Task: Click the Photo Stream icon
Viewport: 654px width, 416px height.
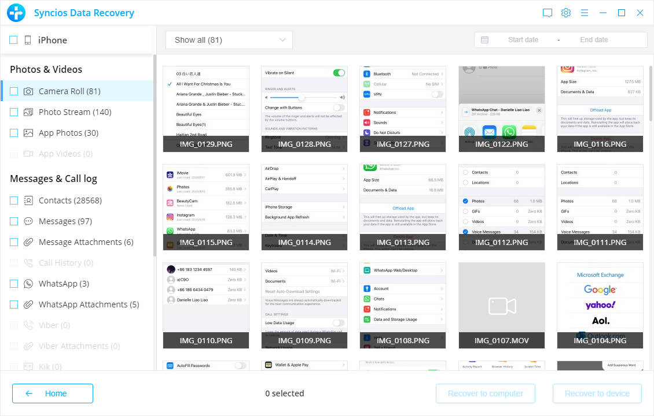Action: click(x=28, y=112)
